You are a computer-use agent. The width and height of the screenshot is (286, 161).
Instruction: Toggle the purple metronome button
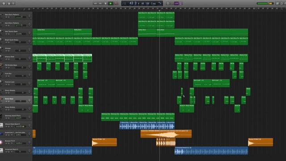pos(181,4)
